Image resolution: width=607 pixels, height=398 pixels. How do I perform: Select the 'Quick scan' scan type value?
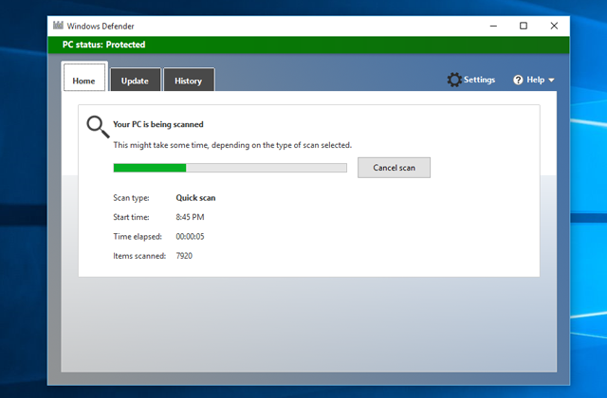click(x=195, y=198)
